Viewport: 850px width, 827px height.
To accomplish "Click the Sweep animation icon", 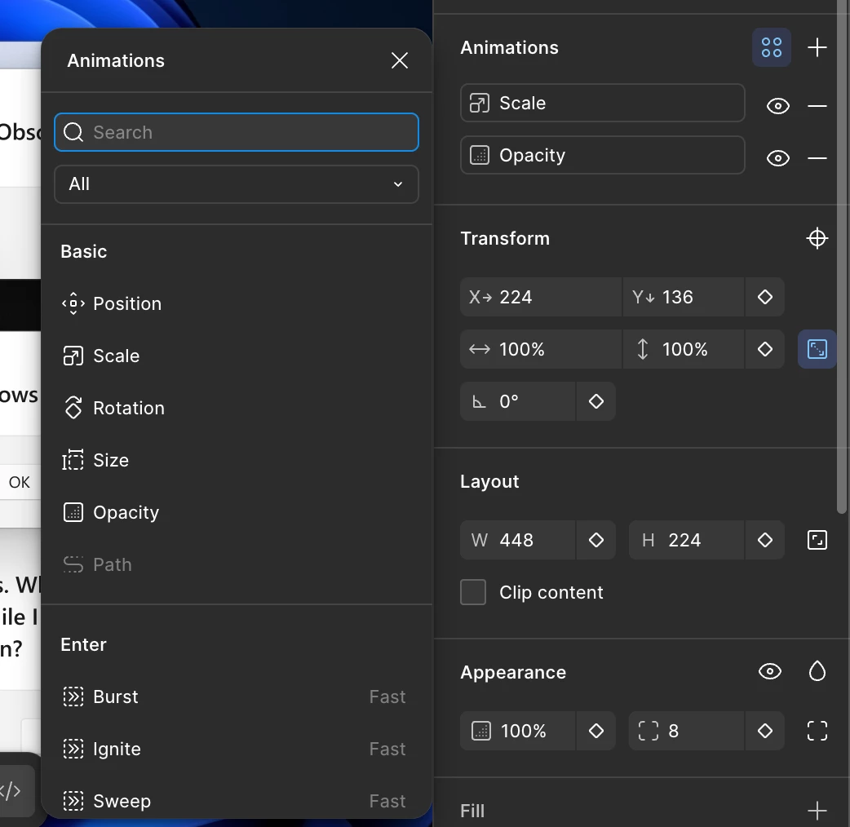I will click(x=73, y=801).
